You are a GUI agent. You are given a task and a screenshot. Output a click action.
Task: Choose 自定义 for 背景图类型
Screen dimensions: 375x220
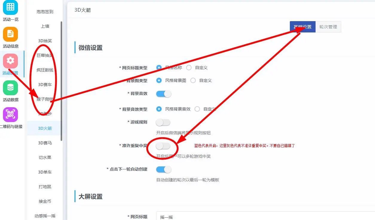pos(193,80)
